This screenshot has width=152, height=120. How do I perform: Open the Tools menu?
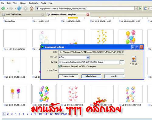click(43, 3)
